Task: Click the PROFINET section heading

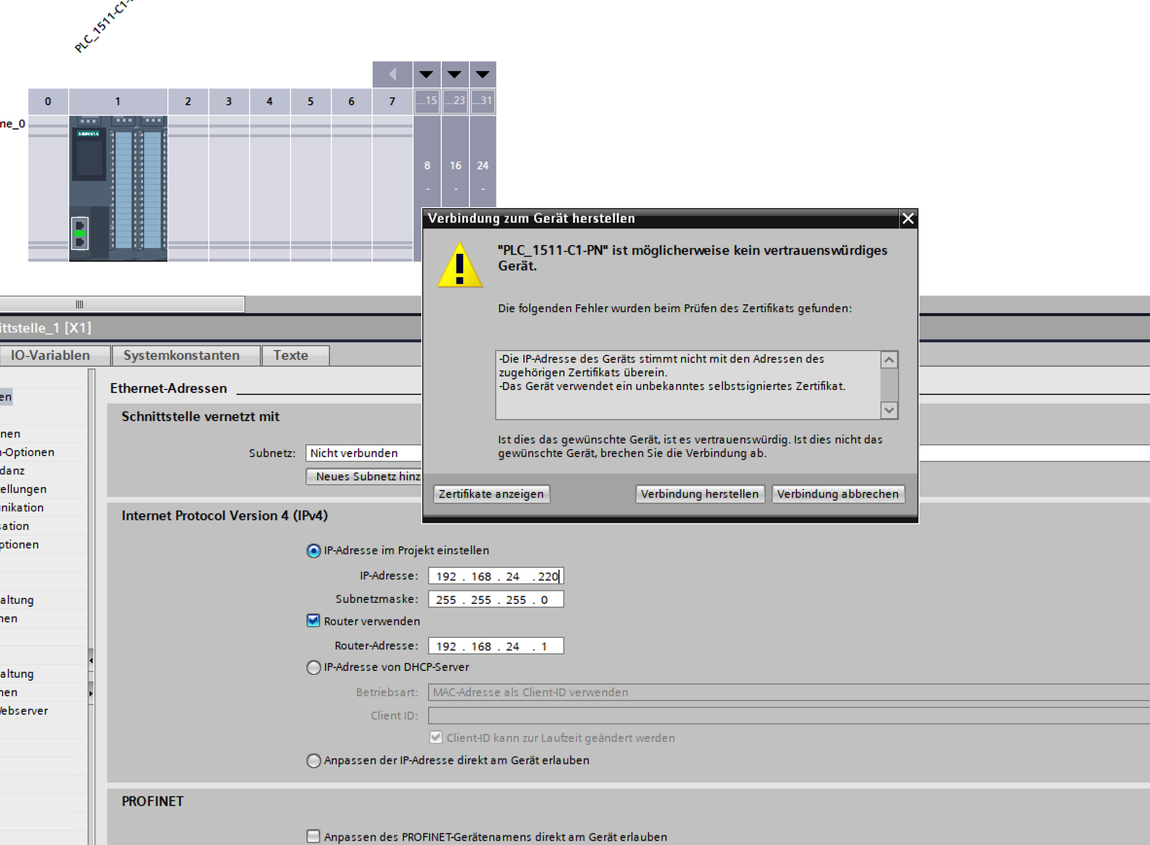Action: (x=153, y=801)
